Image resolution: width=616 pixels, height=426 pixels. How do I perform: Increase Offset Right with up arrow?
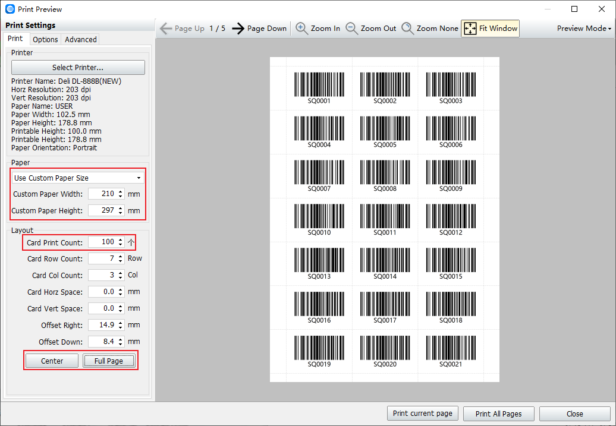[121, 323]
